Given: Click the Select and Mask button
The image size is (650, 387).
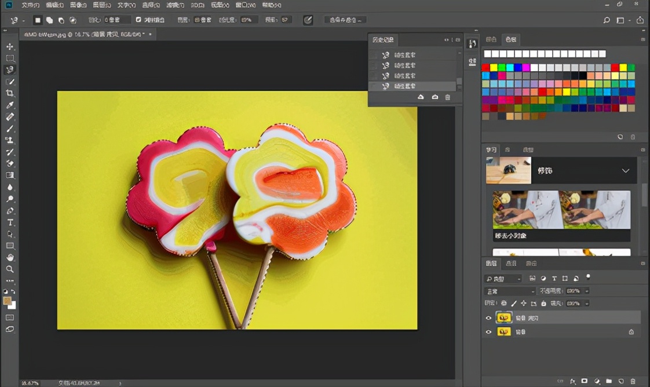Looking at the screenshot, I should (345, 20).
